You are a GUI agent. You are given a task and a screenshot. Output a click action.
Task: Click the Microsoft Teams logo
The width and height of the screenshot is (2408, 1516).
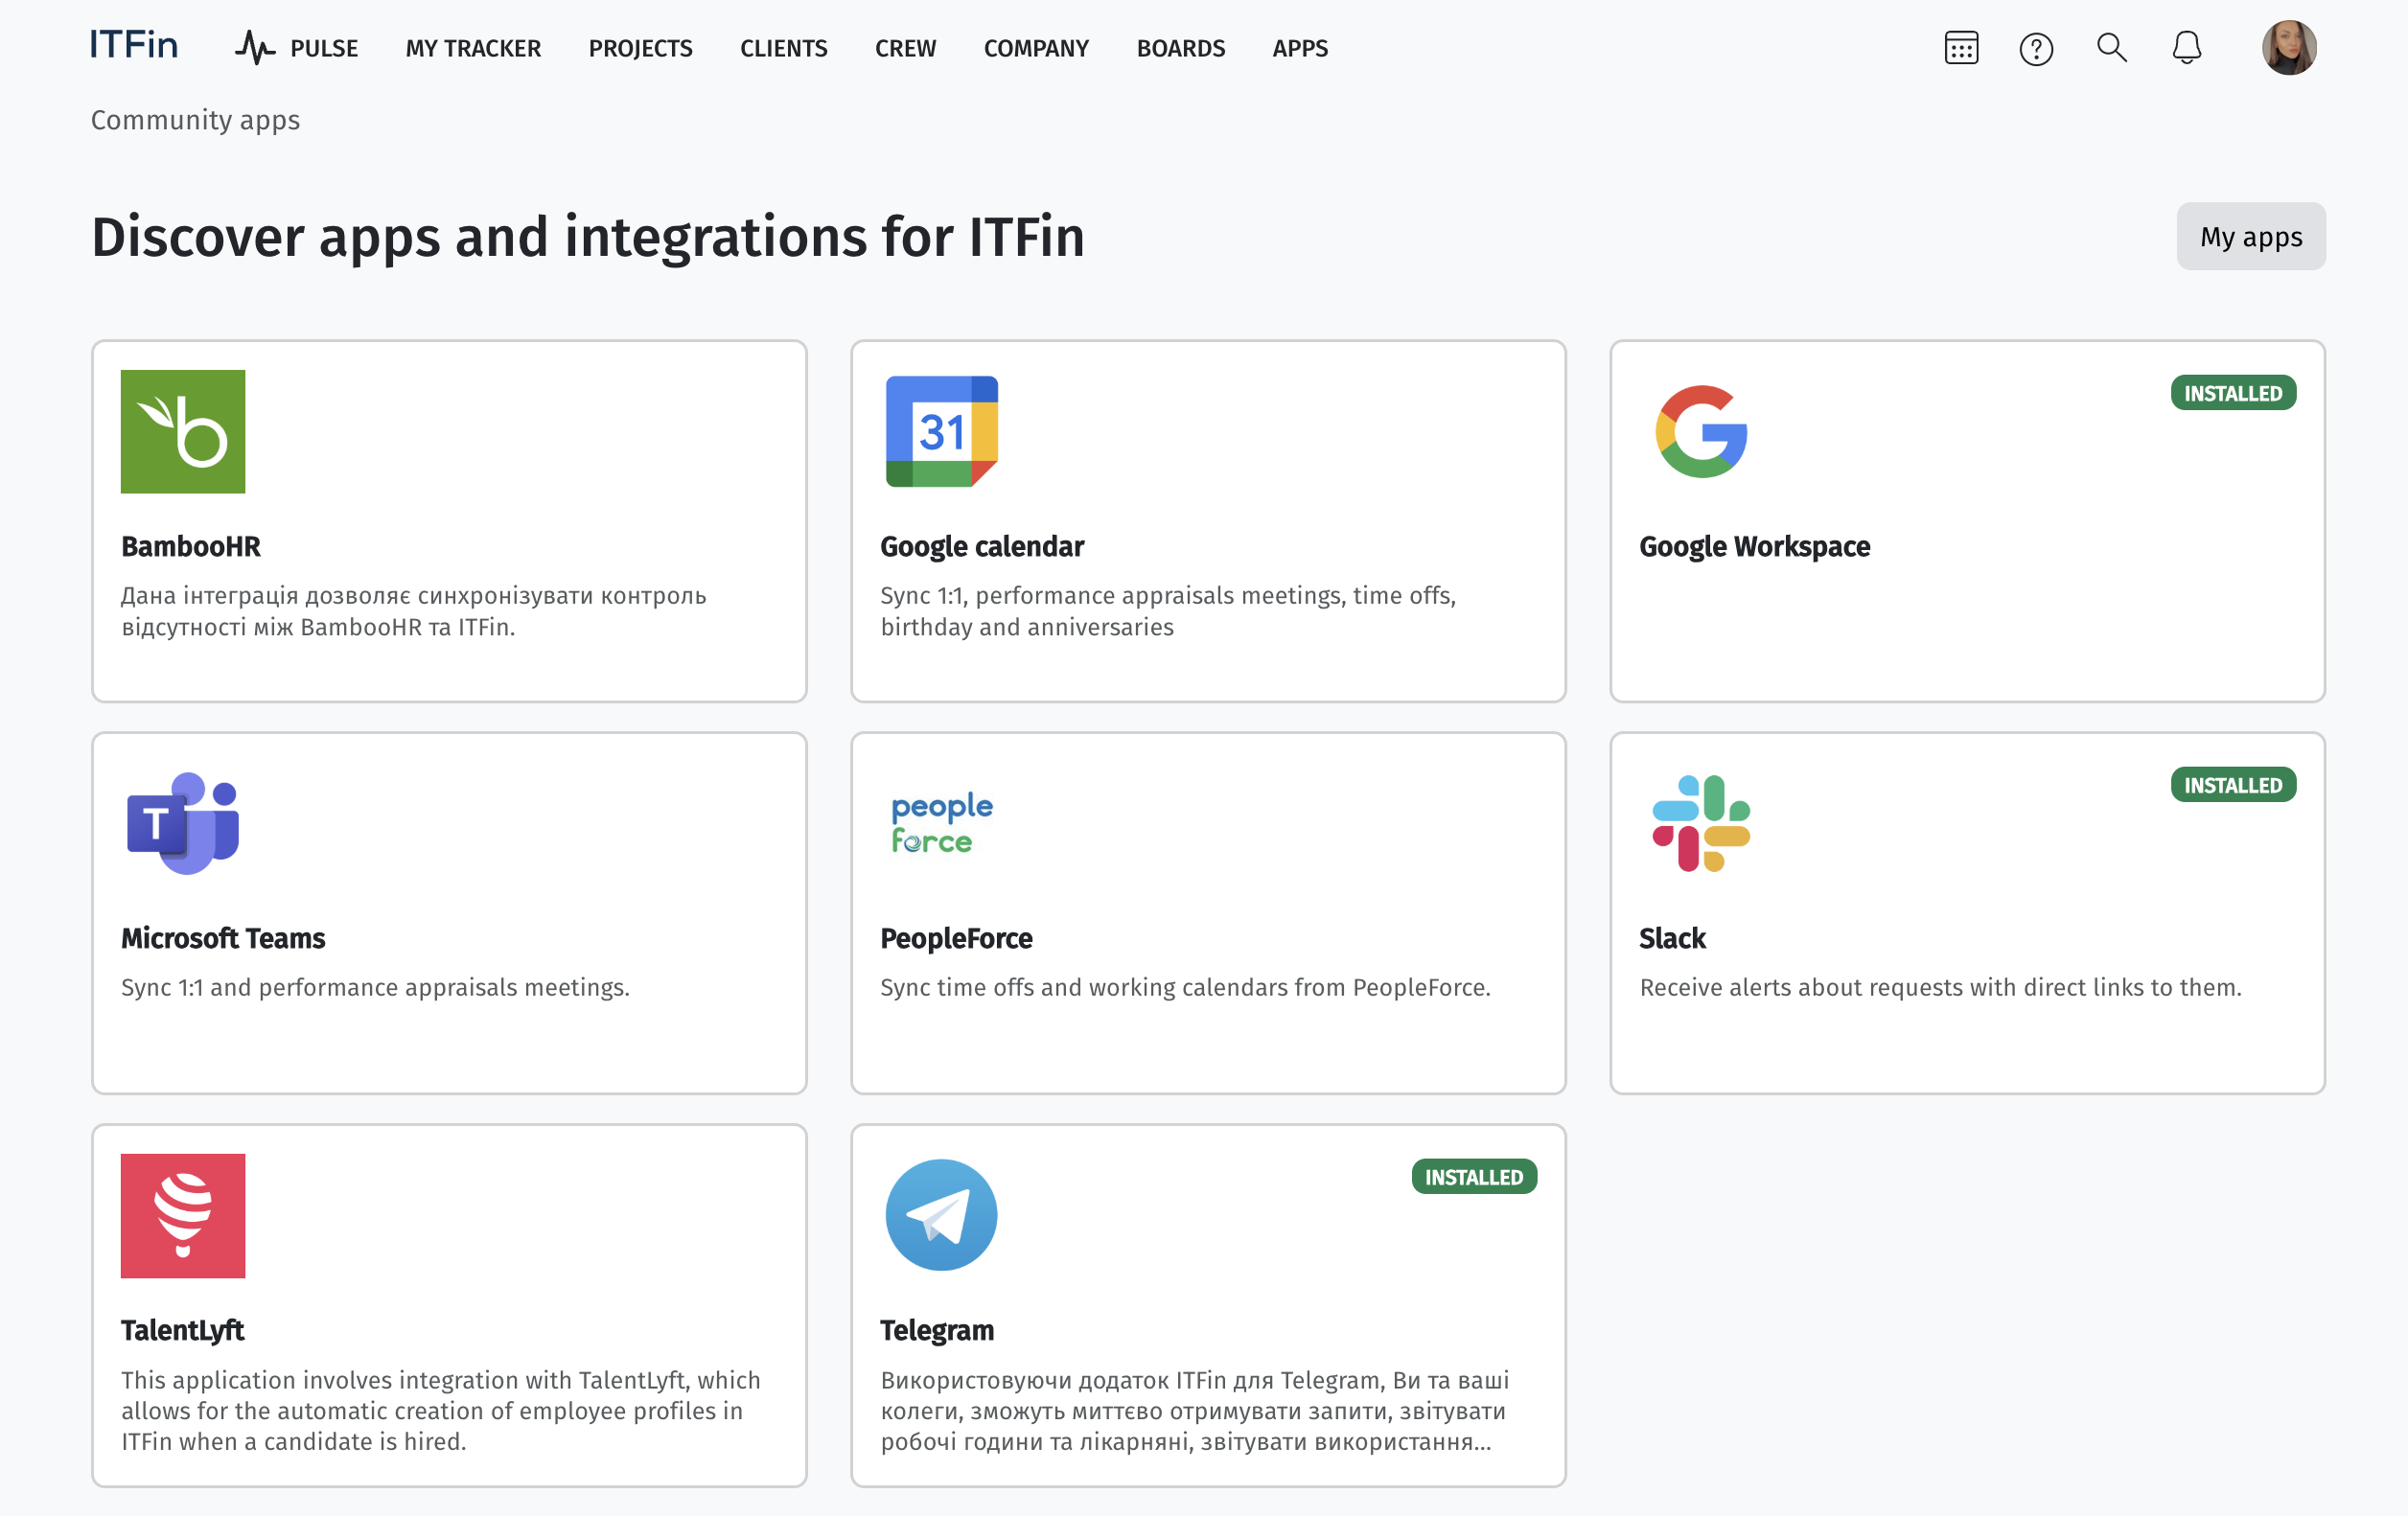pyautogui.click(x=183, y=823)
